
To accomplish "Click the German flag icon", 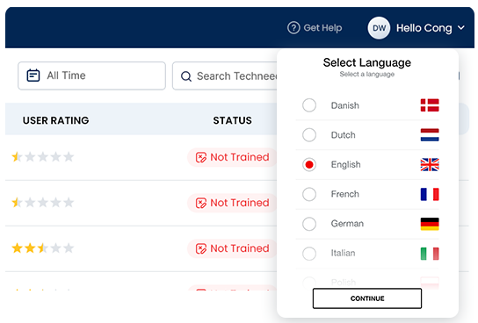I will click(430, 224).
